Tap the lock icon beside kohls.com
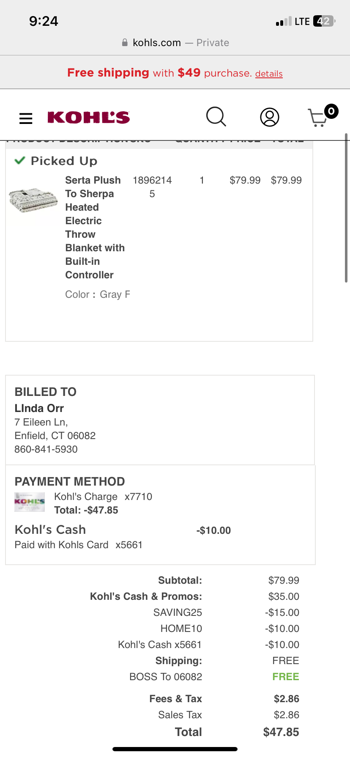 (x=125, y=43)
